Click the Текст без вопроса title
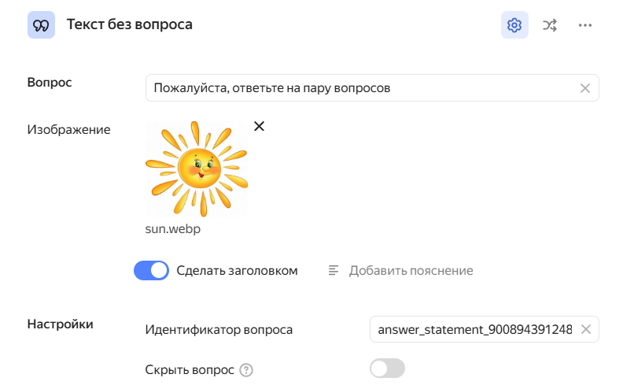Viewport: 623px width, 389px height. [130, 25]
